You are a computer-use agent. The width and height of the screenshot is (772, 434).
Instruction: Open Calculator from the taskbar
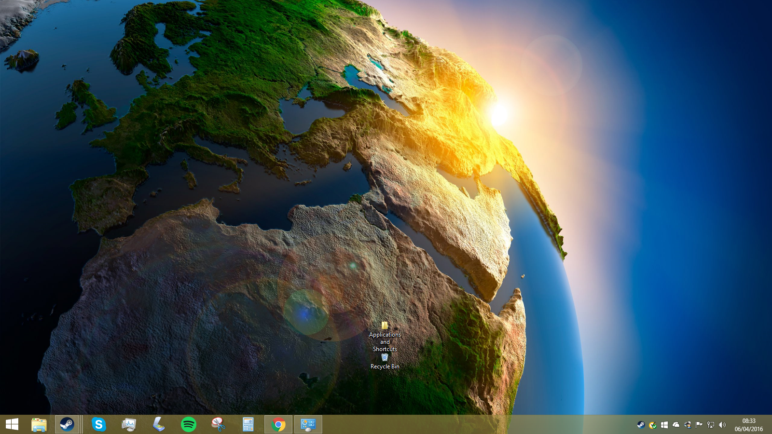(x=248, y=424)
